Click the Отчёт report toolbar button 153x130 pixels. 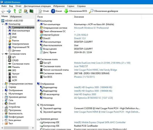pos(44,11)
